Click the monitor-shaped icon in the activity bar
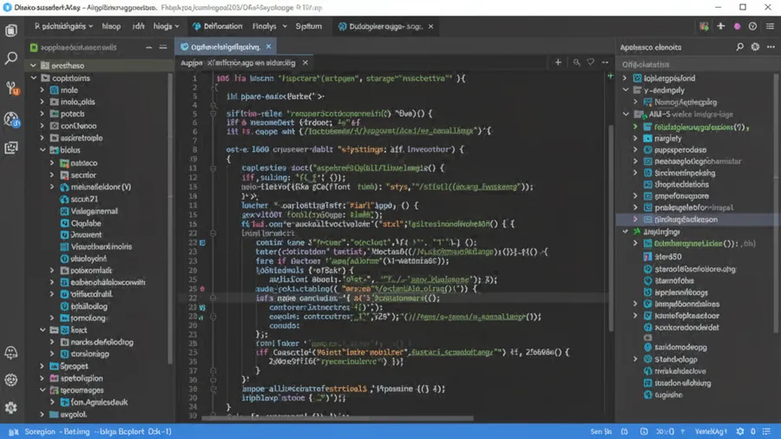 (x=11, y=147)
